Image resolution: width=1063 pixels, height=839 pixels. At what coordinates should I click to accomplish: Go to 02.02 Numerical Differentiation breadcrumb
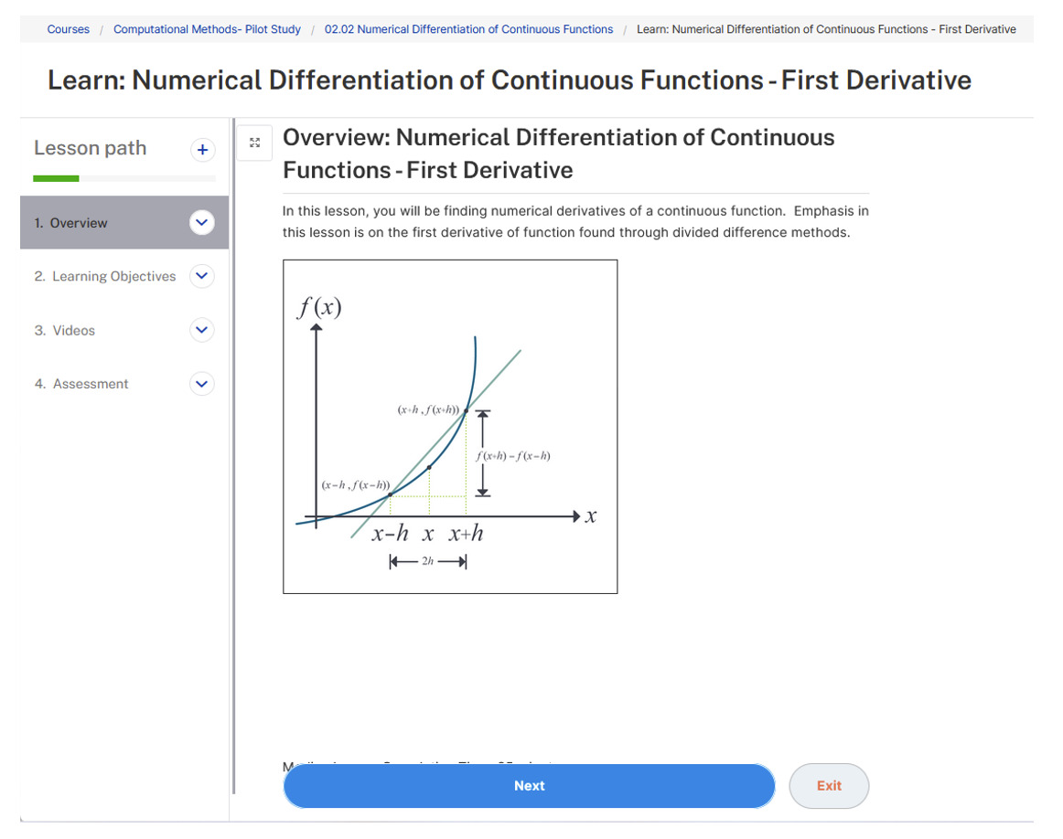pyautogui.click(x=468, y=29)
